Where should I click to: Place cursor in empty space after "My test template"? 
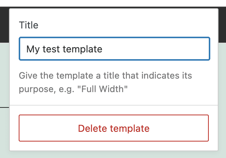coord(157,49)
